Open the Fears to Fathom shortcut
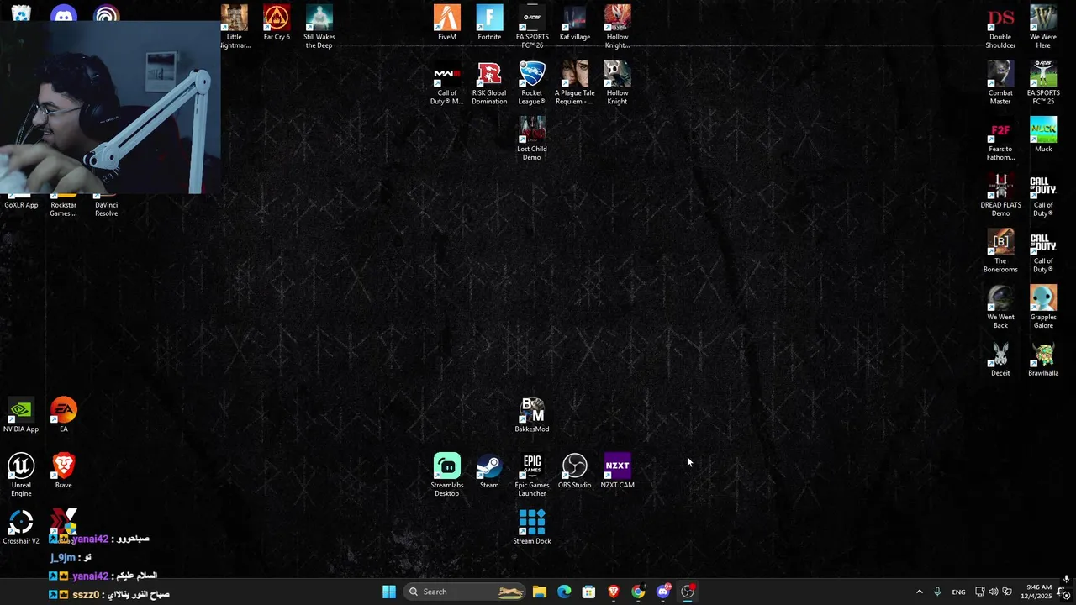This screenshot has height=605, width=1076. (x=1000, y=139)
